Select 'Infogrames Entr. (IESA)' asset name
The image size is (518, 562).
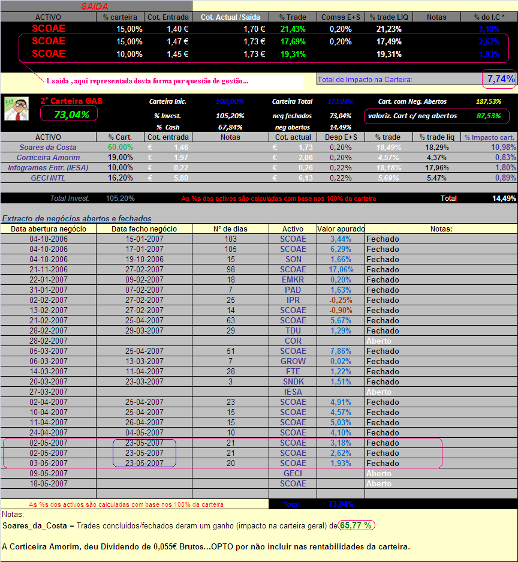point(48,168)
